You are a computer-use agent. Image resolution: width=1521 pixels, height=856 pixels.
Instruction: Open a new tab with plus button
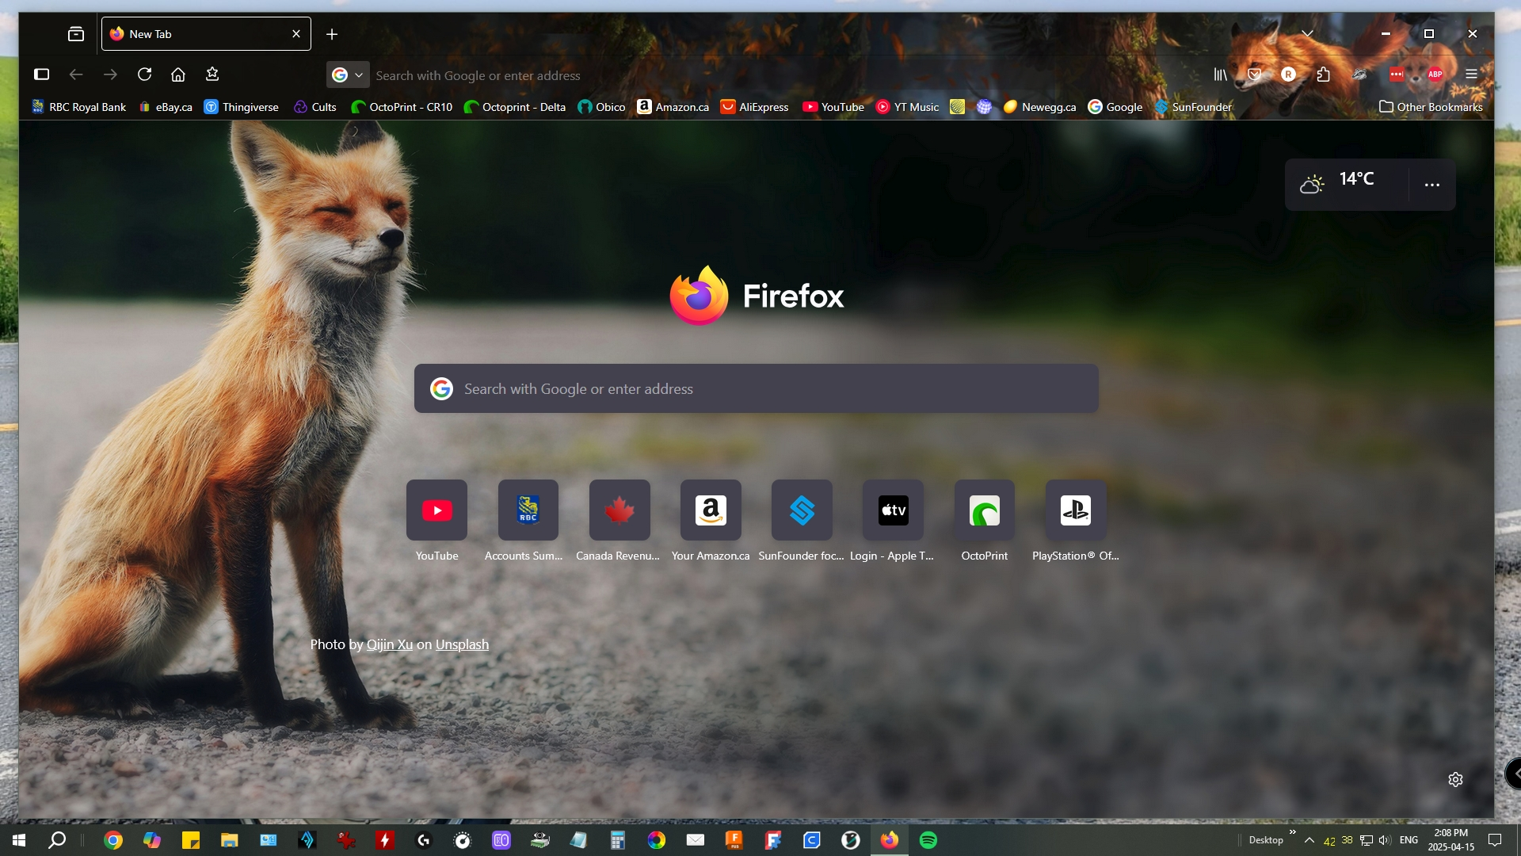click(332, 34)
